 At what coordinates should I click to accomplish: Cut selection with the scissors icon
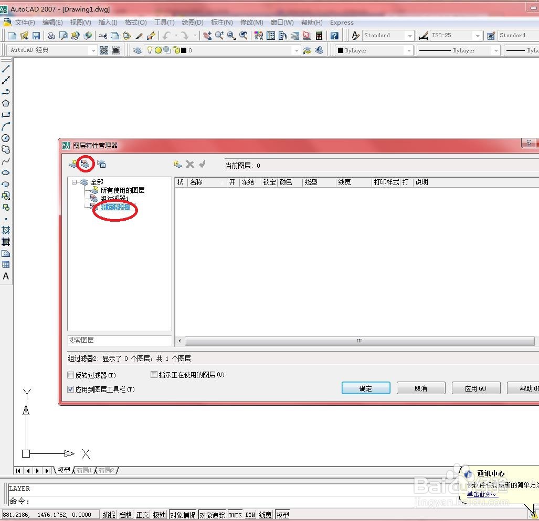(x=103, y=36)
